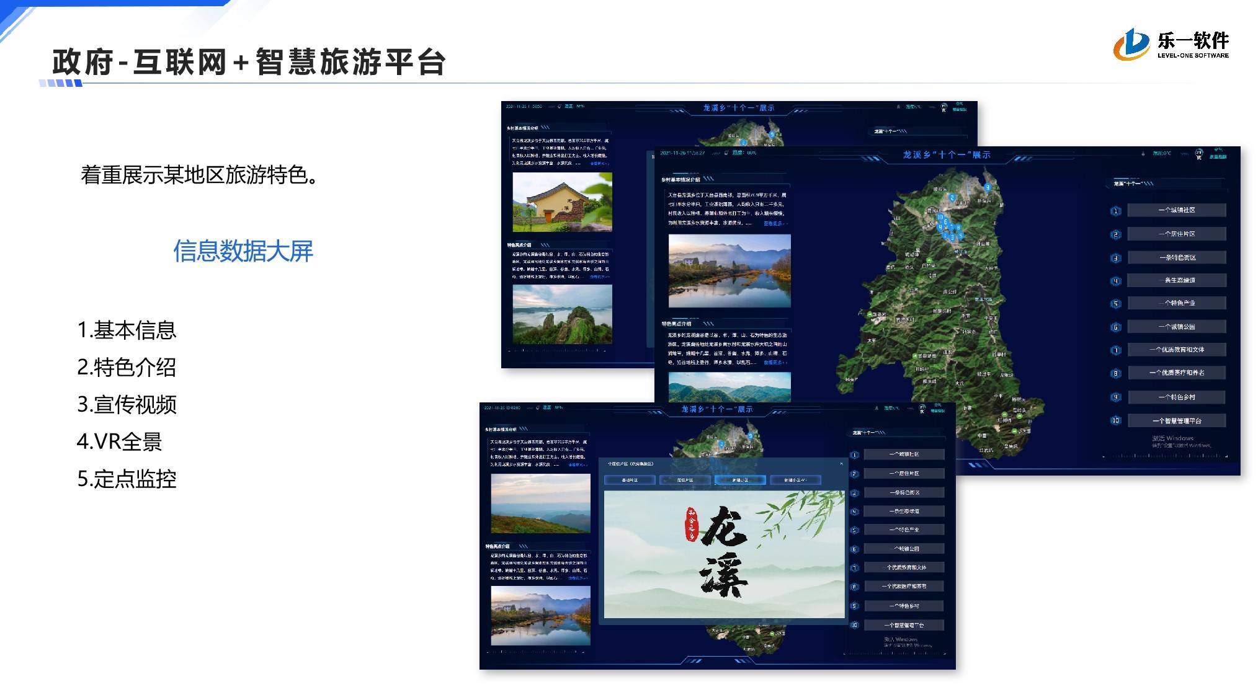The image size is (1258, 687).
Task: Click rocky peak photo in top-left dashboard
Action: click(562, 314)
